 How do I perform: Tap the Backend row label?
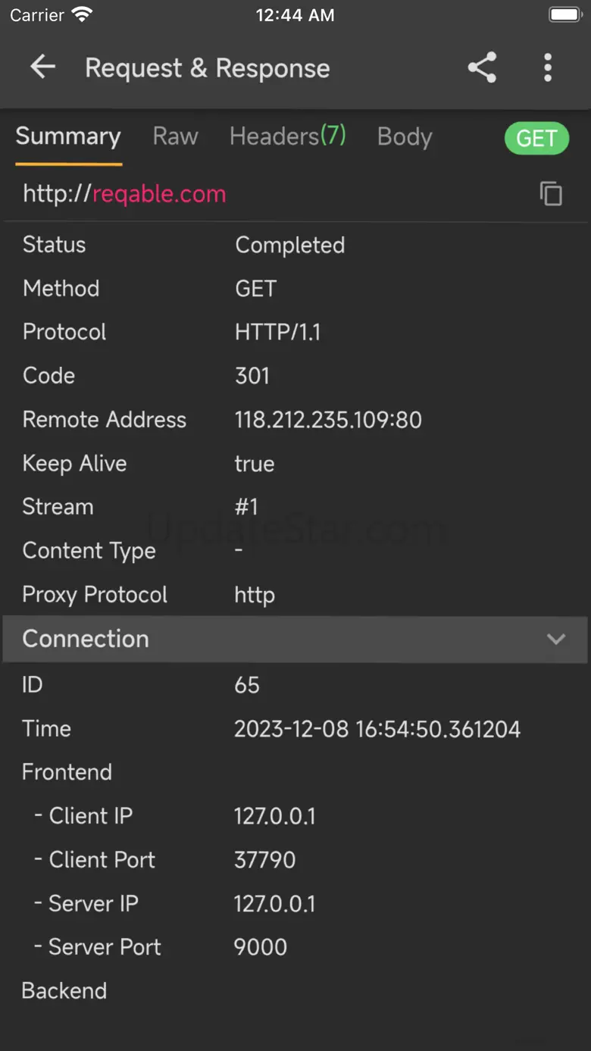(64, 991)
